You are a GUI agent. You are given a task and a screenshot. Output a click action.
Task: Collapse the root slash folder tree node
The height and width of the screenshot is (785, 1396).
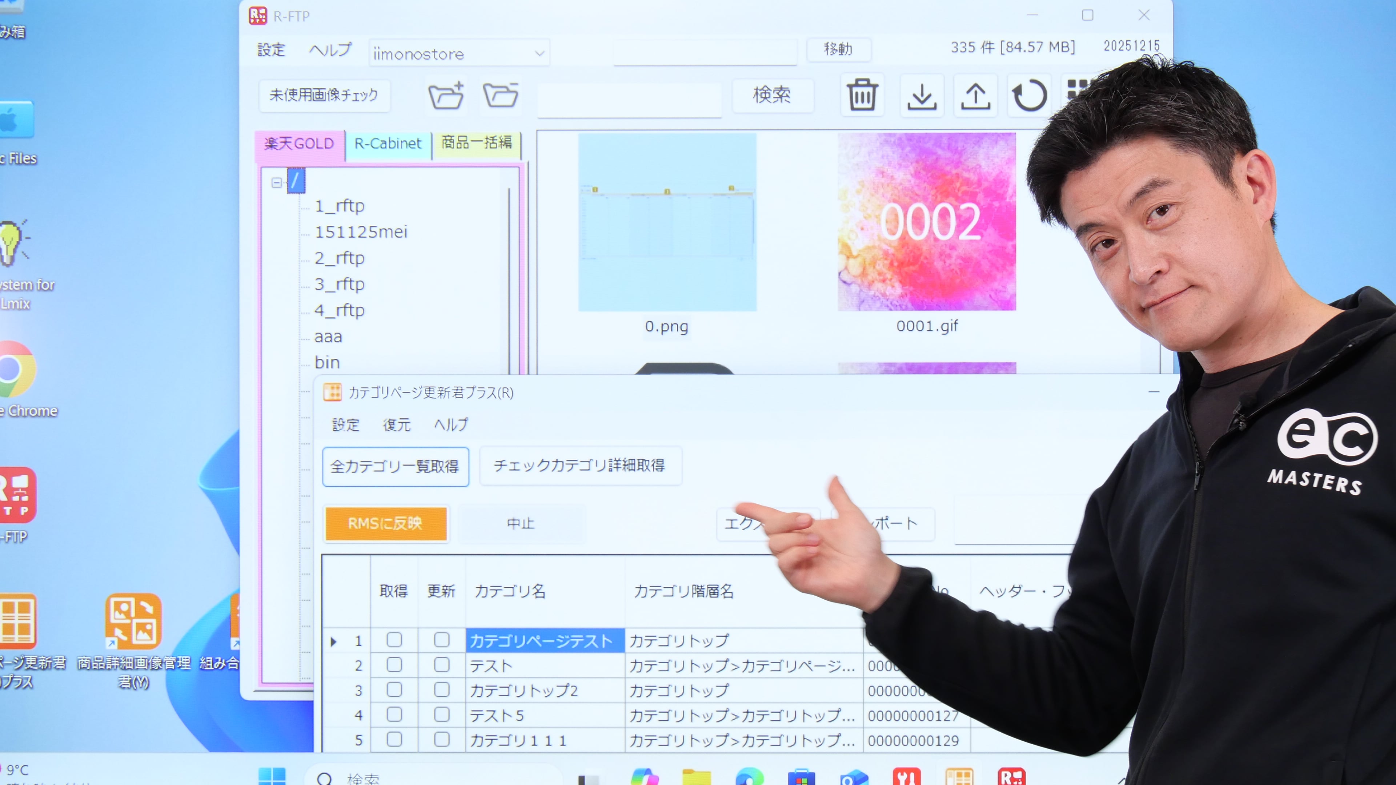(x=276, y=182)
